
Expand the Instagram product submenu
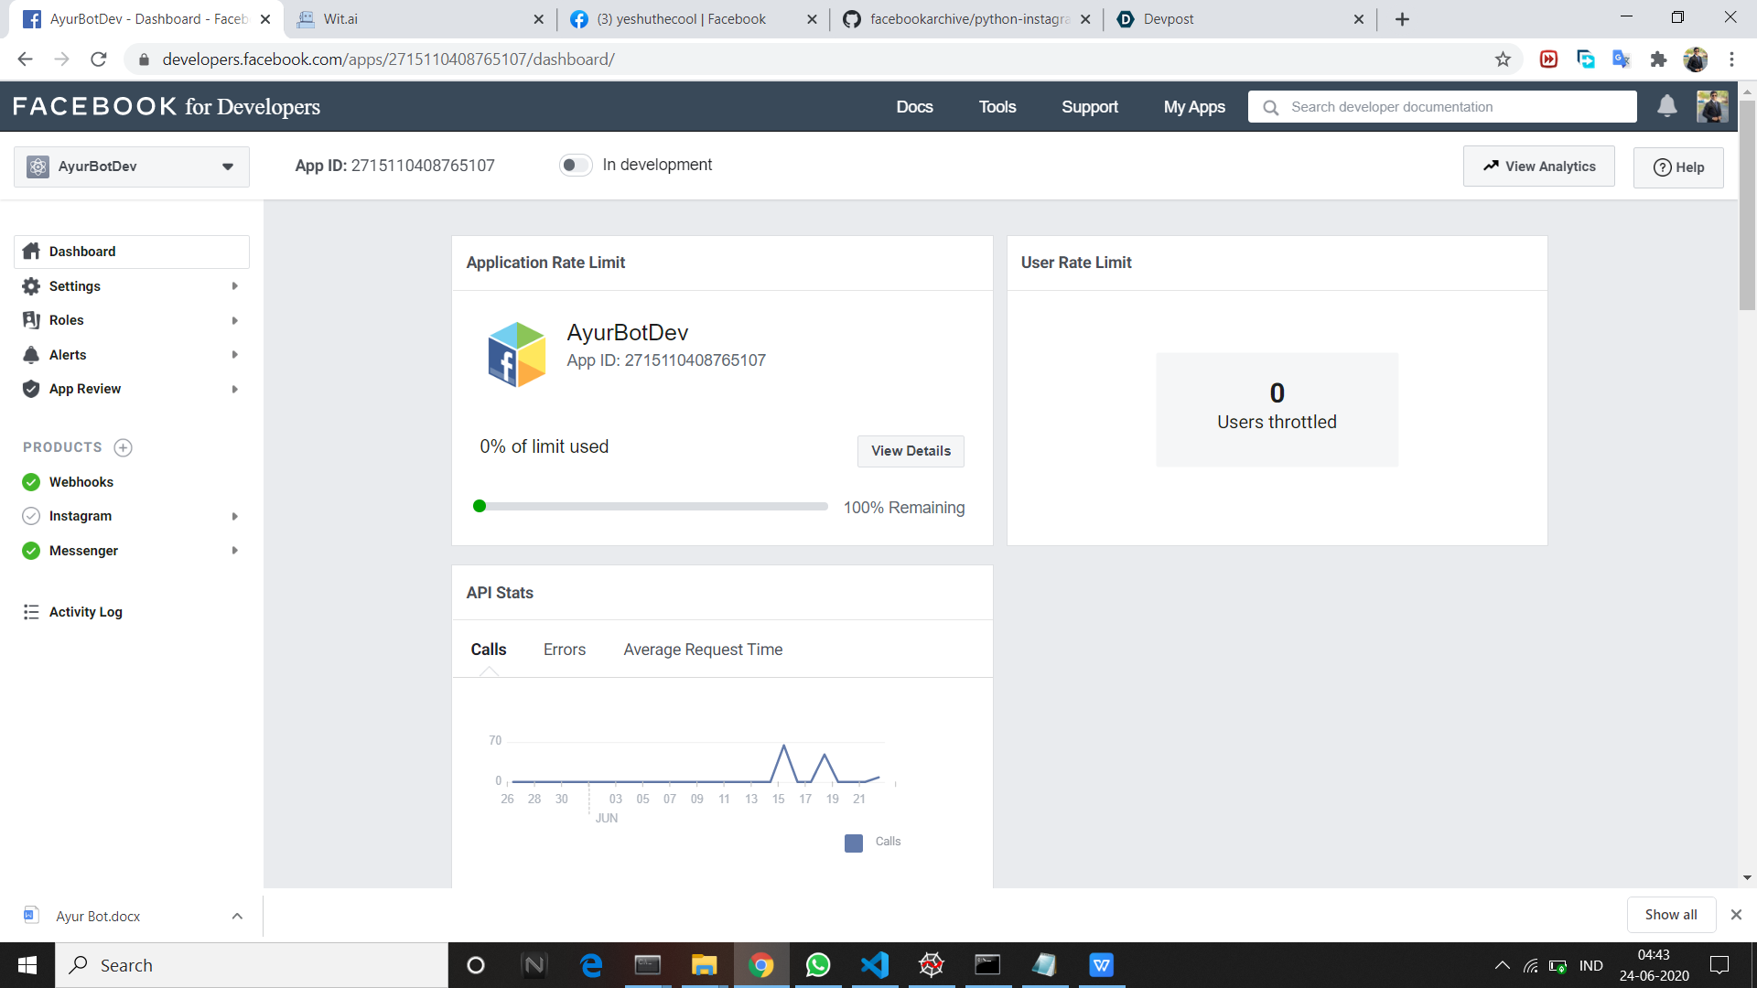point(235,516)
